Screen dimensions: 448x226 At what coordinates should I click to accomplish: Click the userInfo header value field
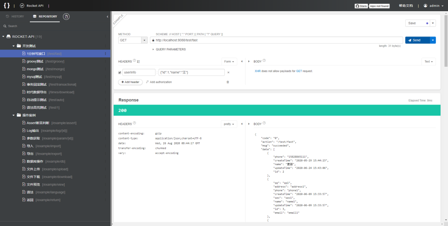[191, 72]
